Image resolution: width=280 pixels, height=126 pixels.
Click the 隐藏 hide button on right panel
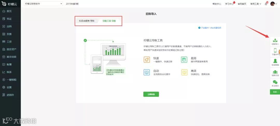point(275,92)
